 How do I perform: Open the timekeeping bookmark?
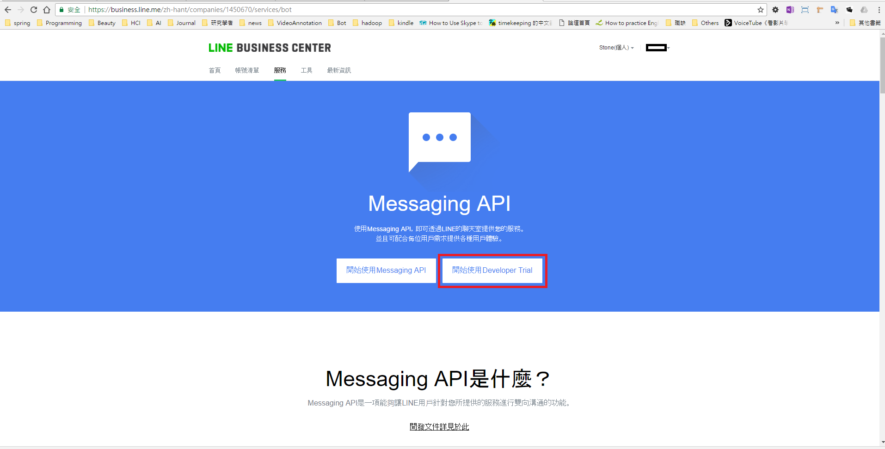click(520, 23)
